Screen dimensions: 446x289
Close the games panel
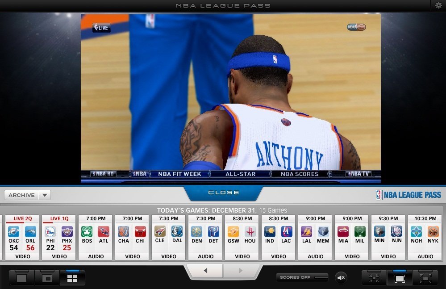click(x=223, y=193)
